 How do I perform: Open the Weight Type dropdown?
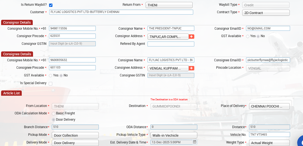coord(269,143)
